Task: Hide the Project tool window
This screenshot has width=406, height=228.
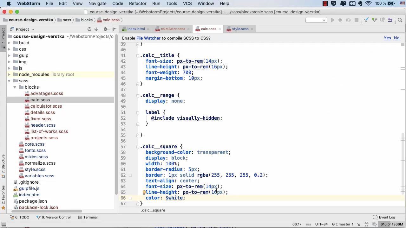Action: tap(114, 29)
